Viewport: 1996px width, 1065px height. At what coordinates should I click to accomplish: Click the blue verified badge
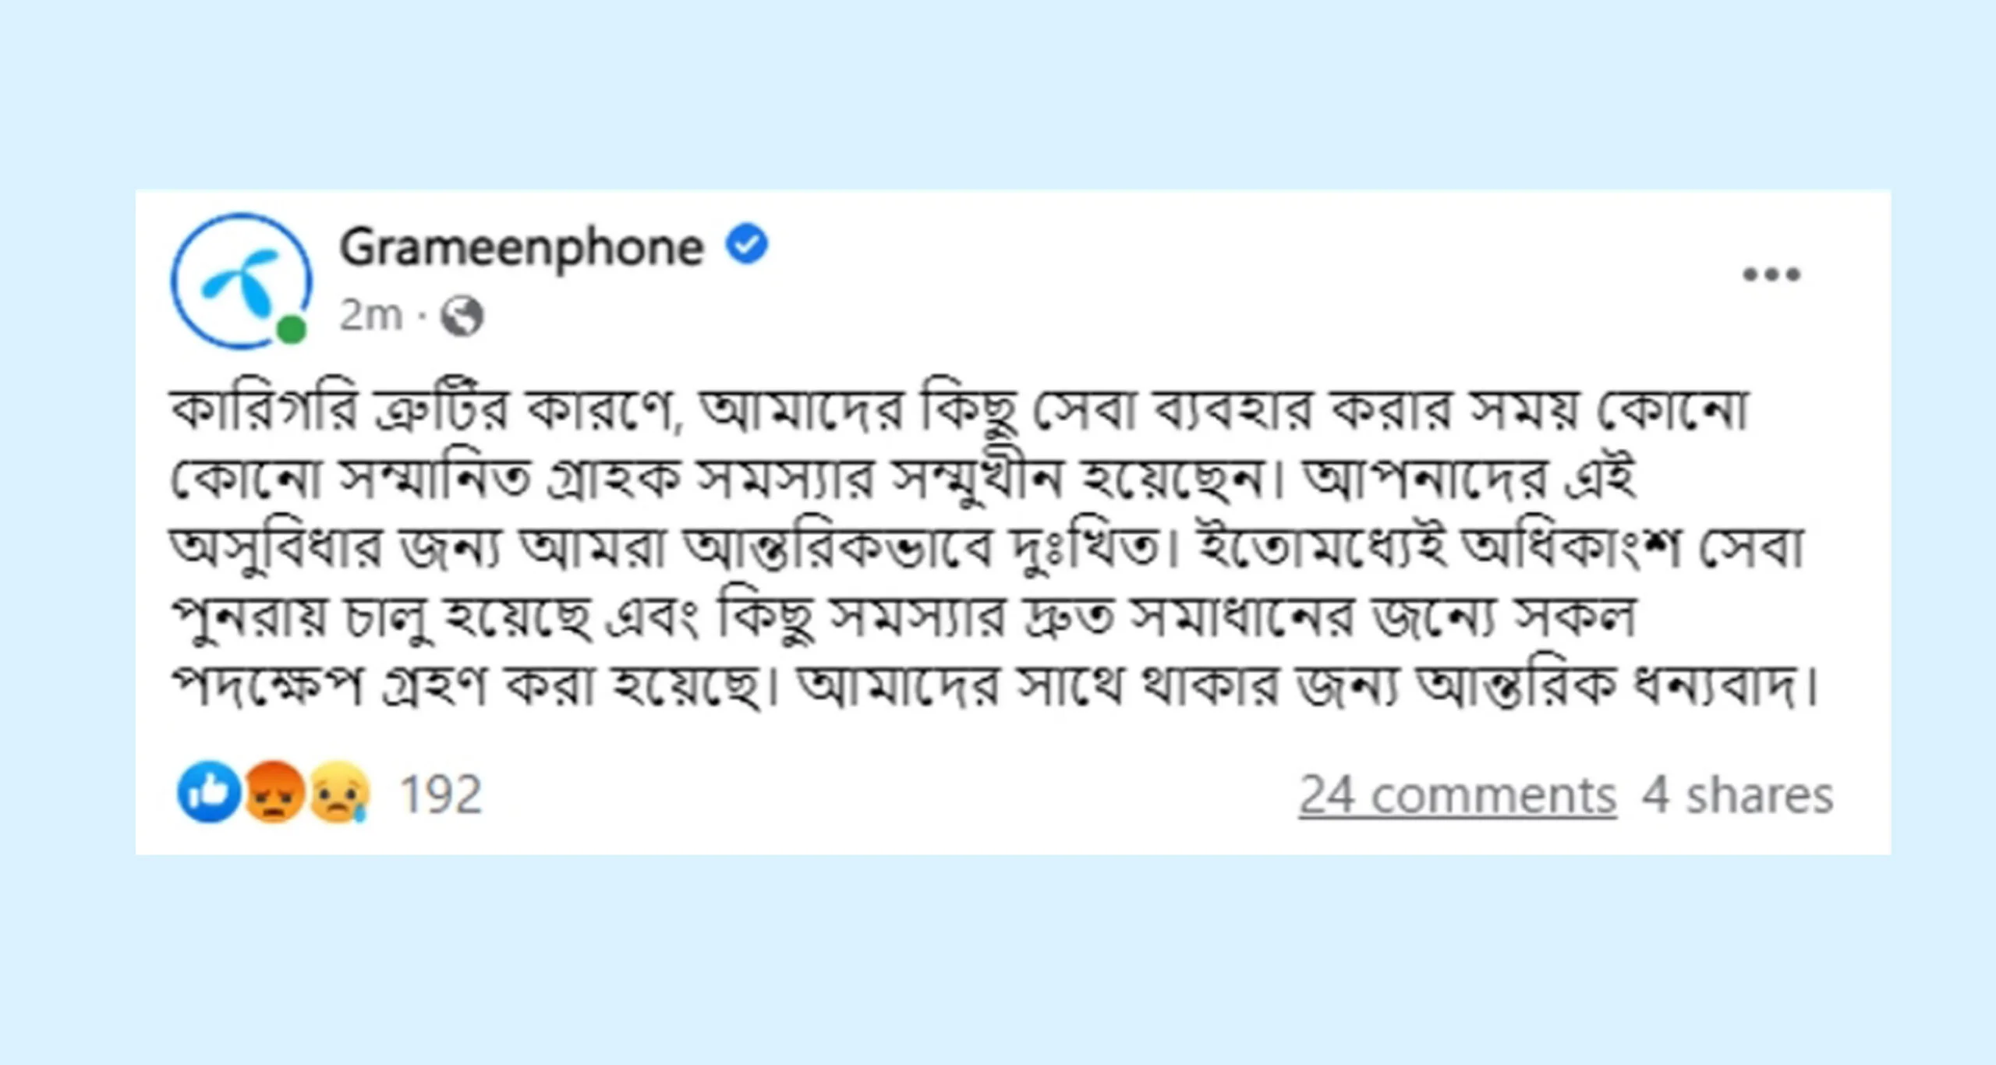pyautogui.click(x=747, y=244)
